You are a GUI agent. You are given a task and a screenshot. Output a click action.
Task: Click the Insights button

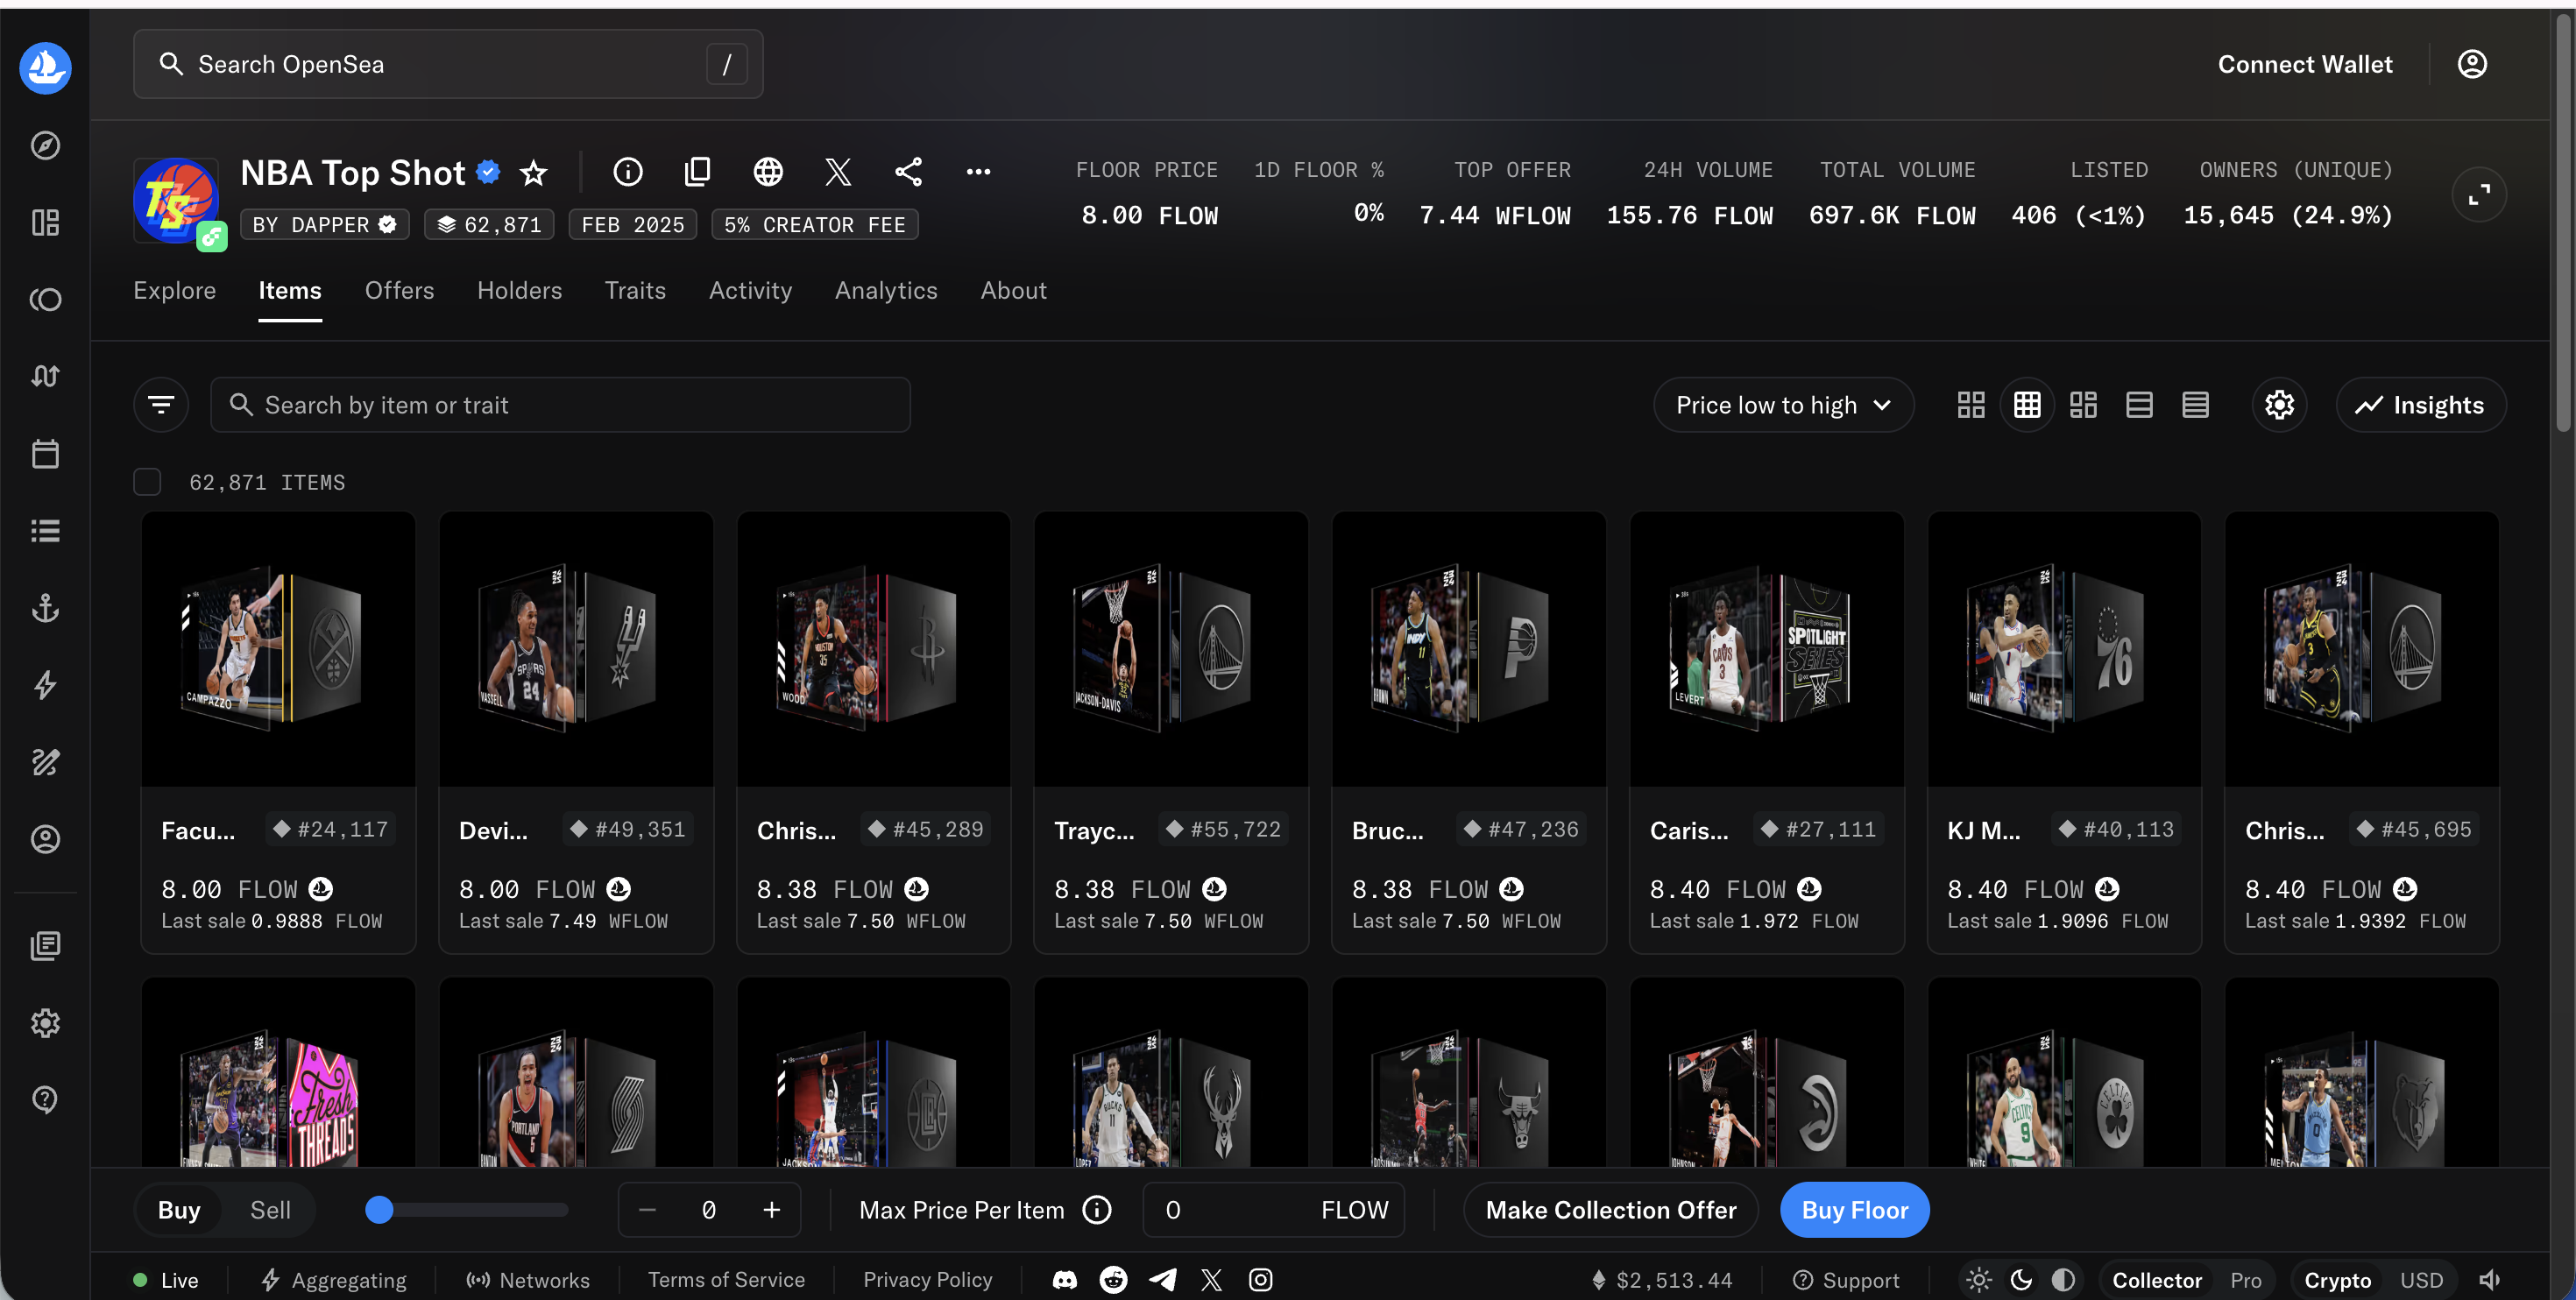coord(2420,405)
